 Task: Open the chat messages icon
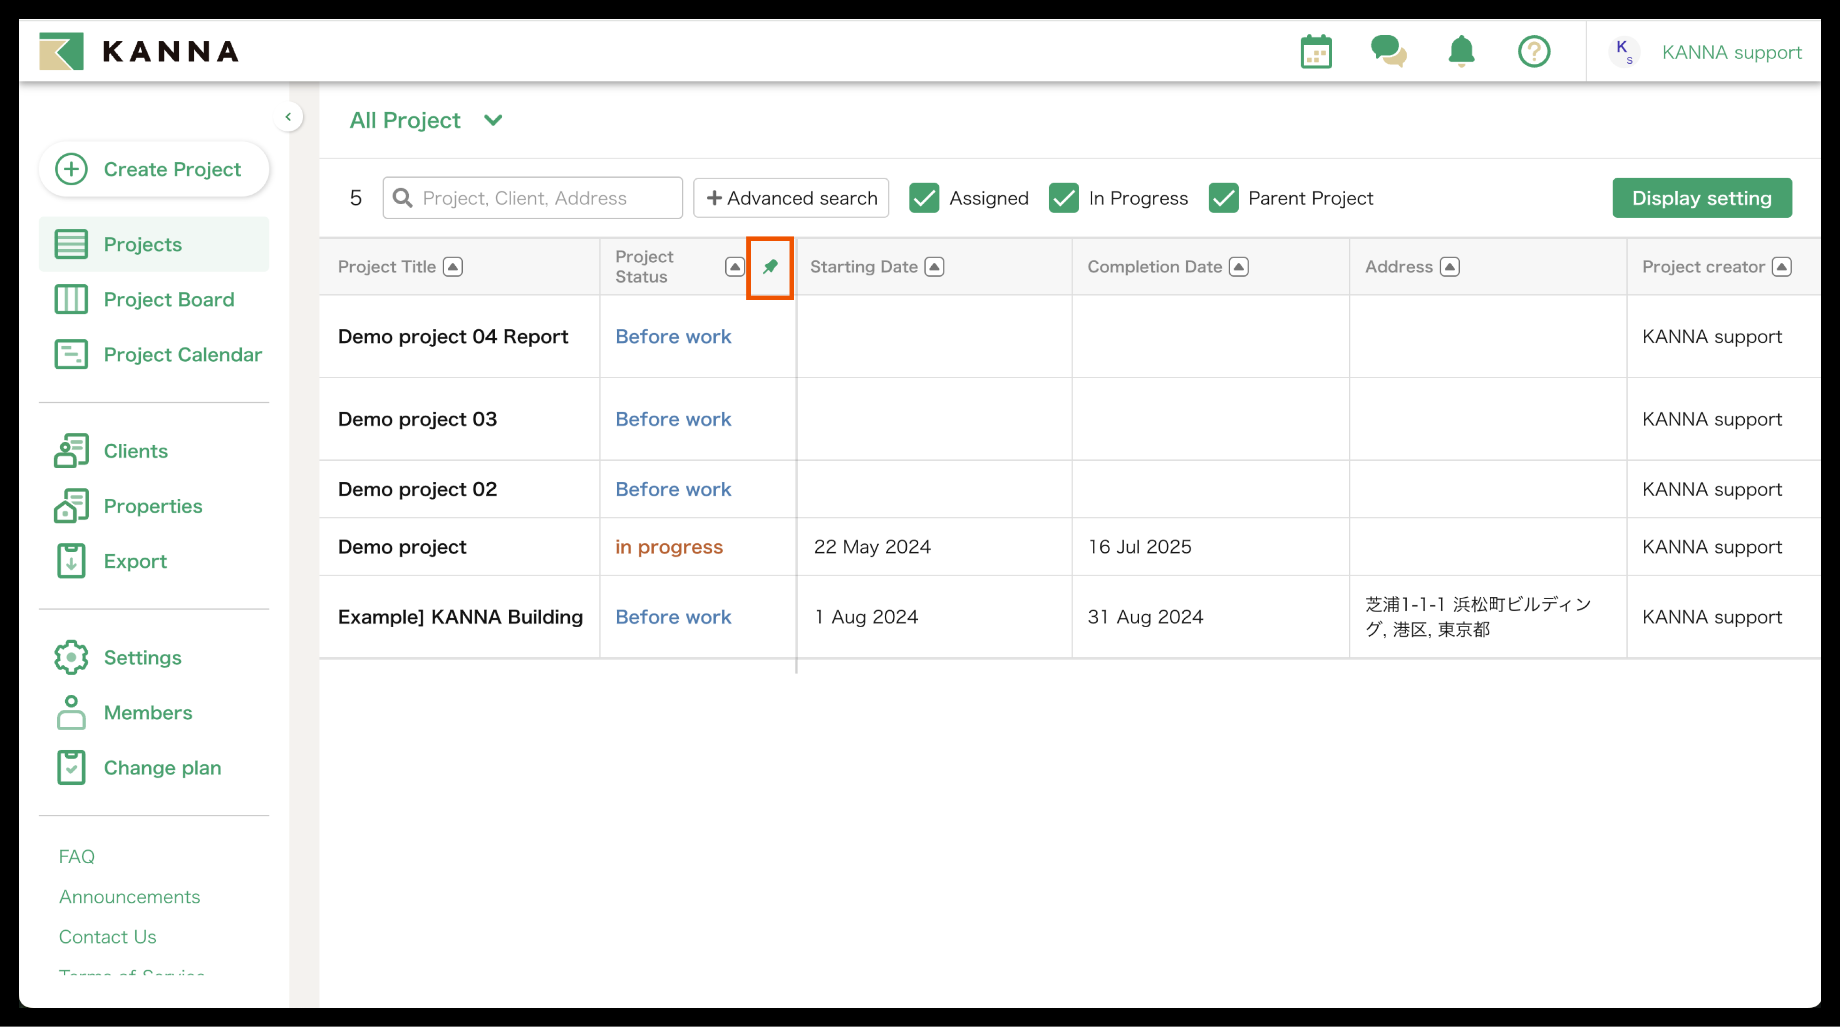coord(1388,52)
